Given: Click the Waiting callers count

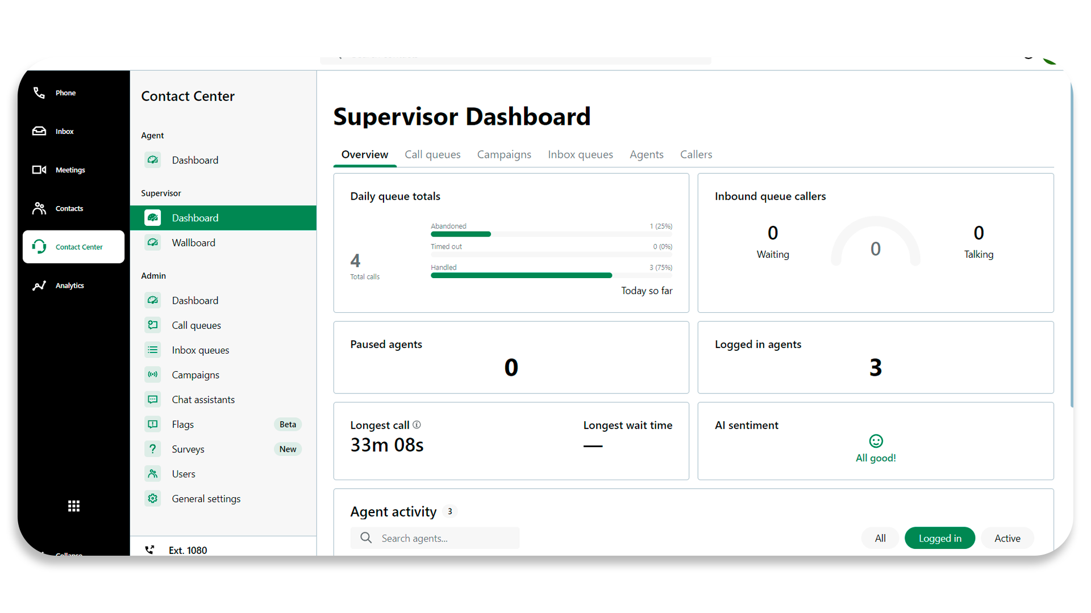Looking at the screenshot, I should pyautogui.click(x=773, y=233).
